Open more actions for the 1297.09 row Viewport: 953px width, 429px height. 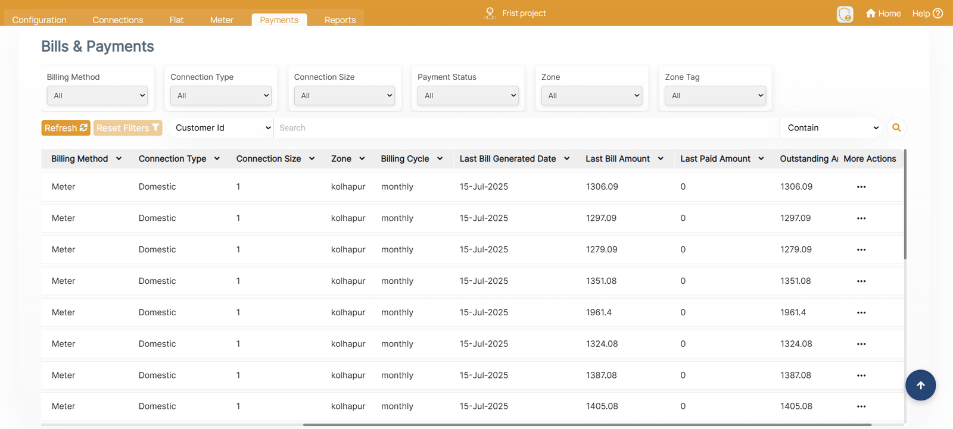tap(861, 218)
